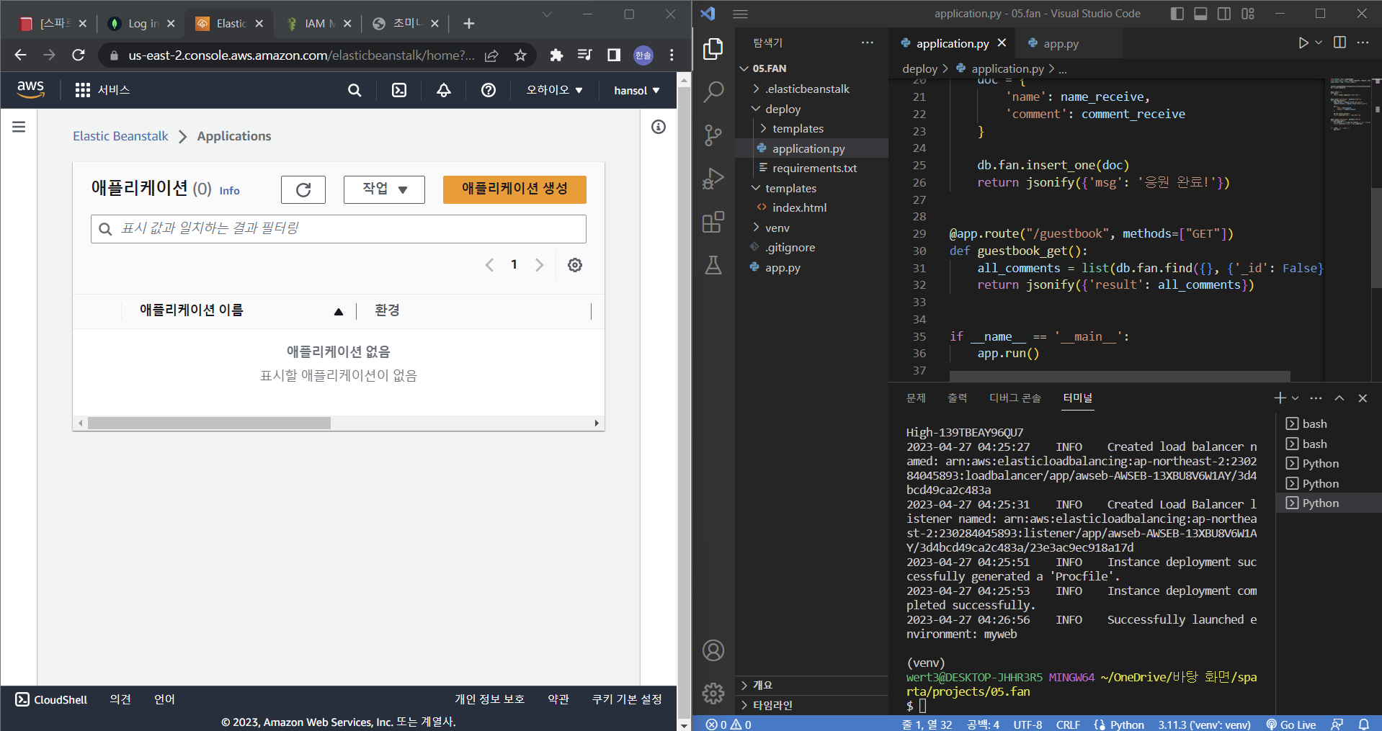
Task: Open the hansol account dropdown
Action: [637, 90]
